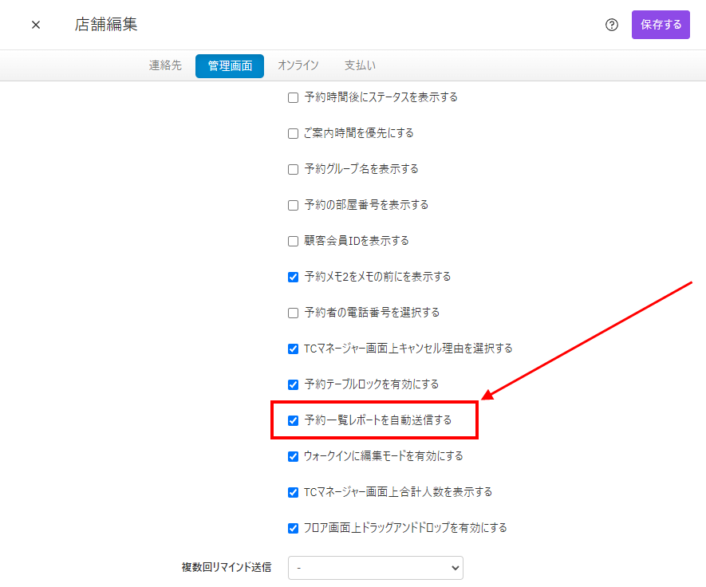Check ご案内時間を優先にする option

[293, 134]
